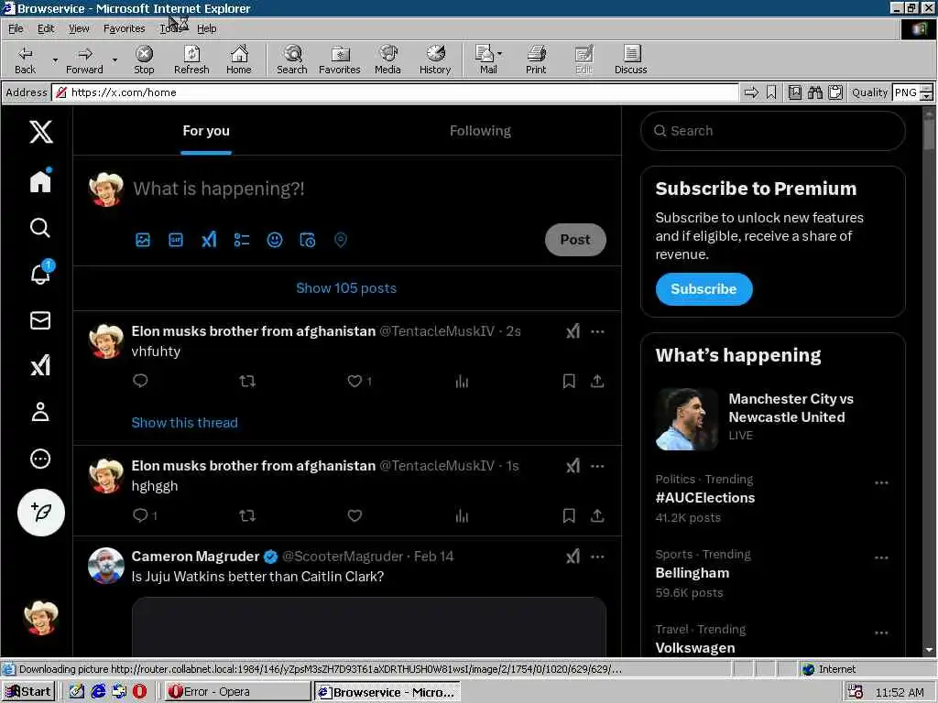The image size is (938, 703).
Task: Bookmark the vhfuhty post
Action: [x=569, y=381]
